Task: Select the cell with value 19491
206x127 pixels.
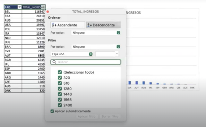Action: (x=33, y=25)
